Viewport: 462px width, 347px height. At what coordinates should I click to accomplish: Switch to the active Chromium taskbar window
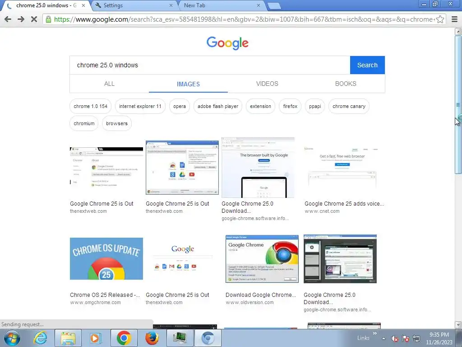point(208,338)
